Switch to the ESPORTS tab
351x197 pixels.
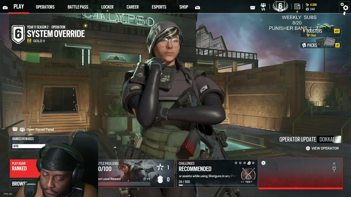(x=159, y=7)
